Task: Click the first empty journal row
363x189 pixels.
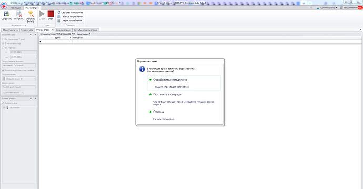Action: [x=200, y=42]
